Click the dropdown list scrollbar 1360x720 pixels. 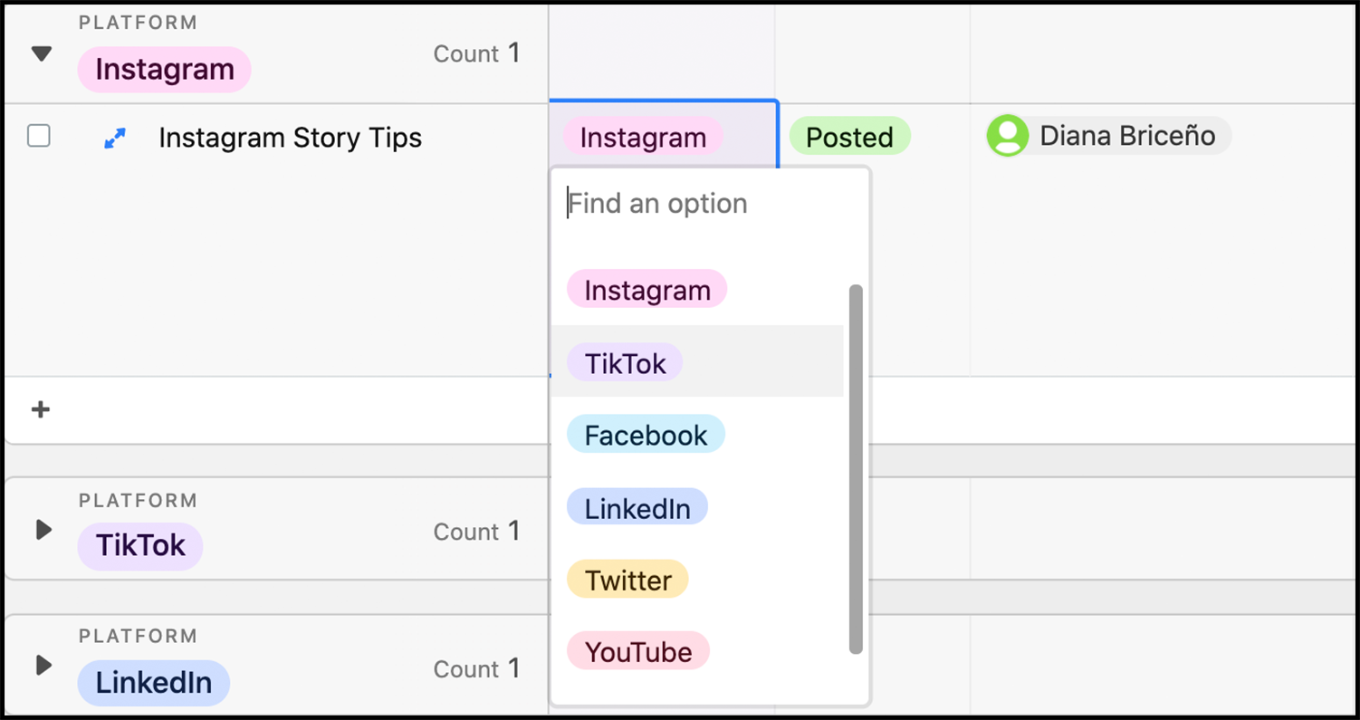pyautogui.click(x=856, y=469)
